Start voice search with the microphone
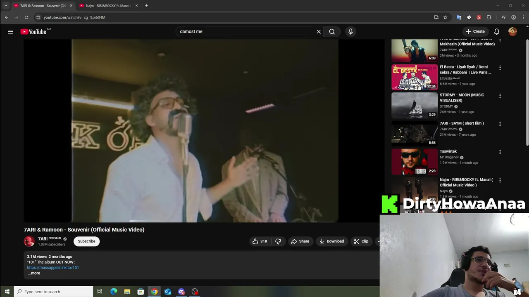Screen dimensions: 529x297 click(x=350, y=31)
